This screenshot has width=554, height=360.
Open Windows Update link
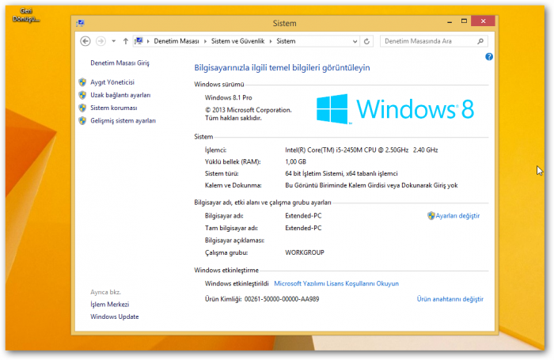coord(115,316)
